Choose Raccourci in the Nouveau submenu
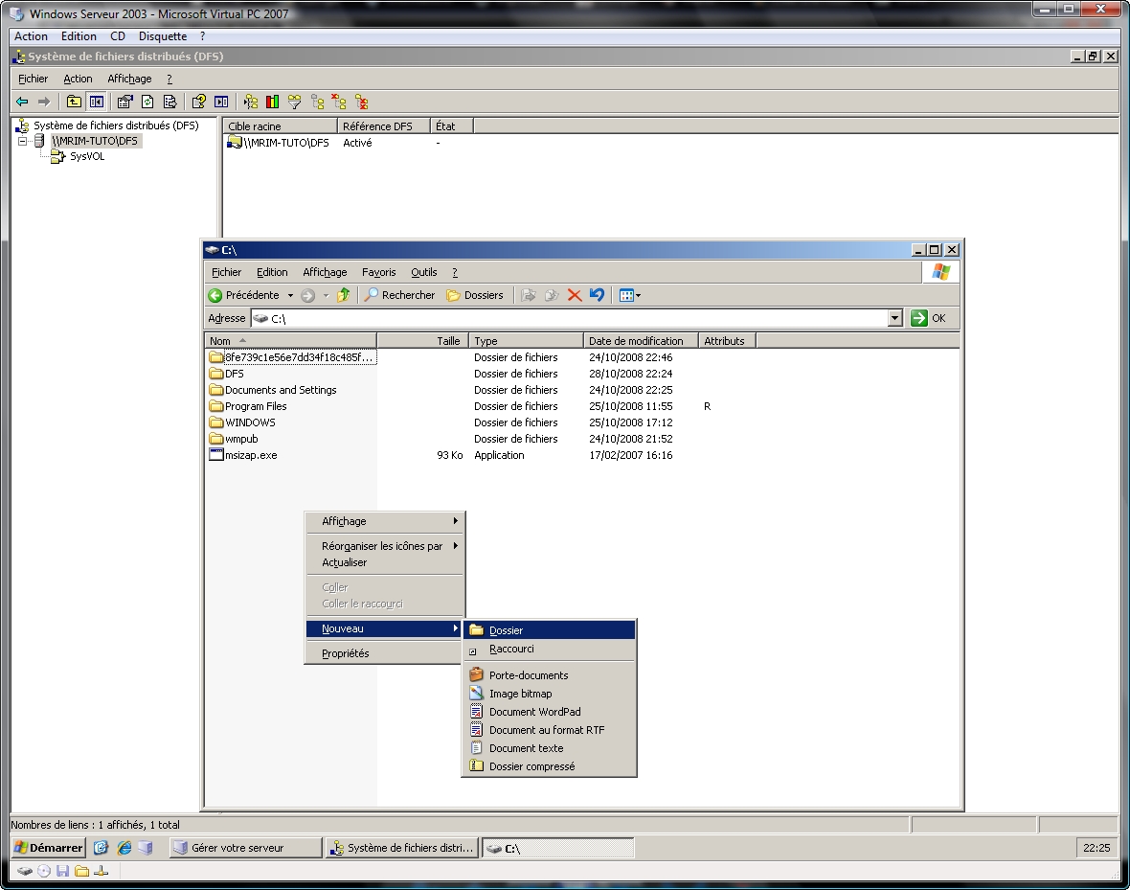The height and width of the screenshot is (890, 1130). point(549,649)
